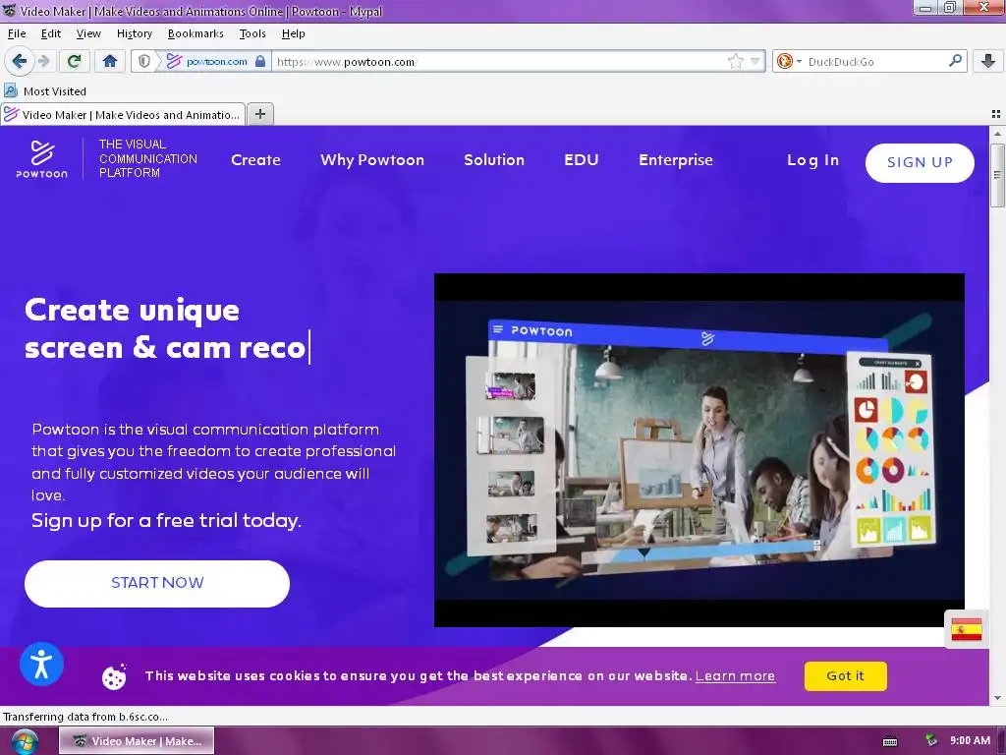
Task: Open the accessibility widget icon
Action: pyautogui.click(x=41, y=664)
